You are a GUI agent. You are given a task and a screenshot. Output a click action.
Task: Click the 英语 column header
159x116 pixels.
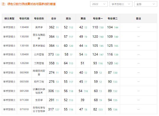[x=83, y=18]
